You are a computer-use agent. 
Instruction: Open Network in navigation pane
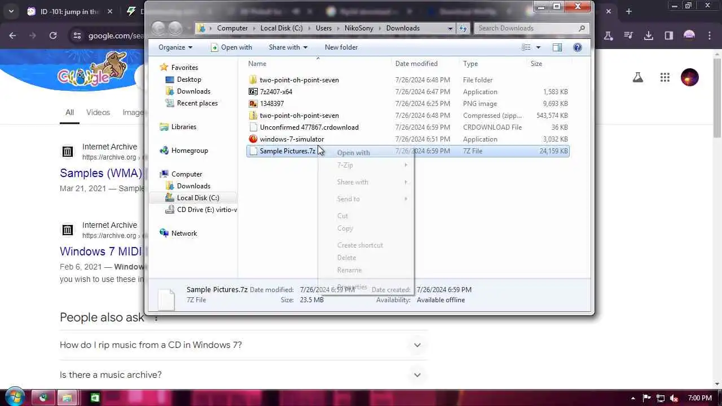pos(184,233)
